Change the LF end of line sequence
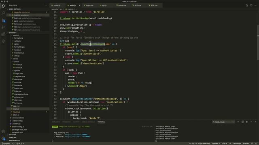This screenshot has height=145, width=259. point(230,143)
